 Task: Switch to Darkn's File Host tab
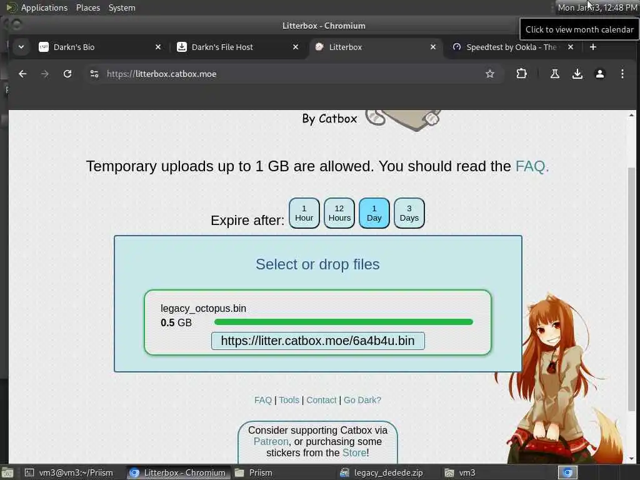tap(237, 47)
